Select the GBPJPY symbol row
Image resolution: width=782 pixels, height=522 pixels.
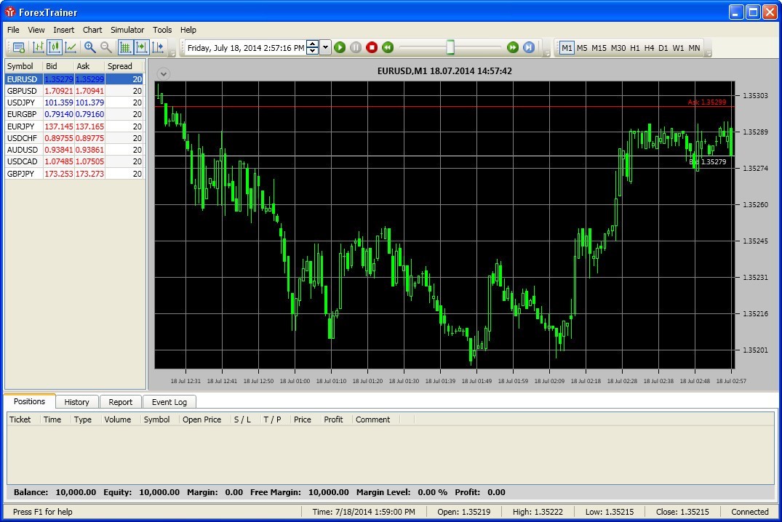click(74, 174)
